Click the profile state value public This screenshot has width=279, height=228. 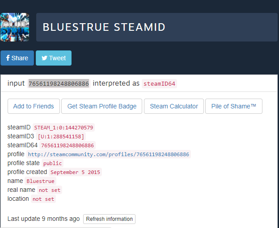coord(52,163)
